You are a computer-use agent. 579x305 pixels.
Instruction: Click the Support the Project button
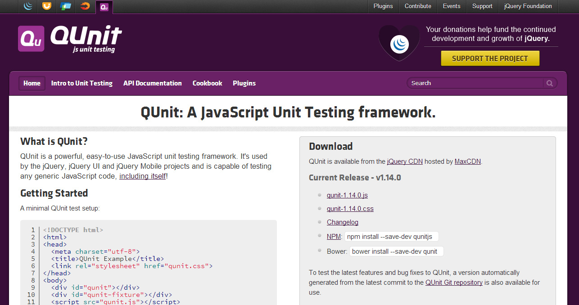pyautogui.click(x=490, y=58)
